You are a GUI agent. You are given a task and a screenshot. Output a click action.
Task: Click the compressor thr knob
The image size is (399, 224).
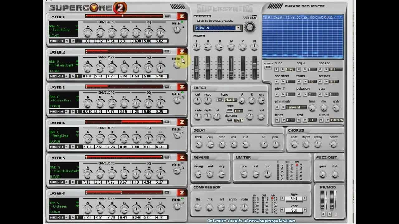click(x=198, y=207)
